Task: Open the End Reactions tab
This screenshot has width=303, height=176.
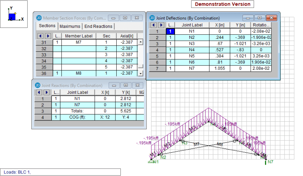Action: tap(98, 26)
